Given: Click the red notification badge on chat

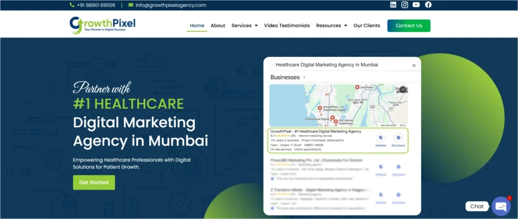Looking at the screenshot, I should click(x=509, y=198).
